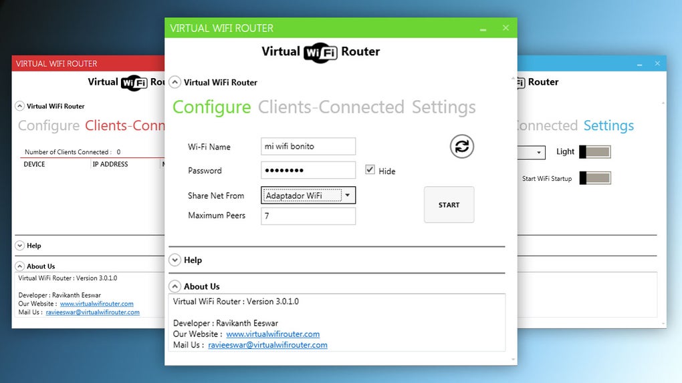The height and width of the screenshot is (383, 682).
Task: Open the www.virtualwifirouter.com link in the red window
Action: 96,304
